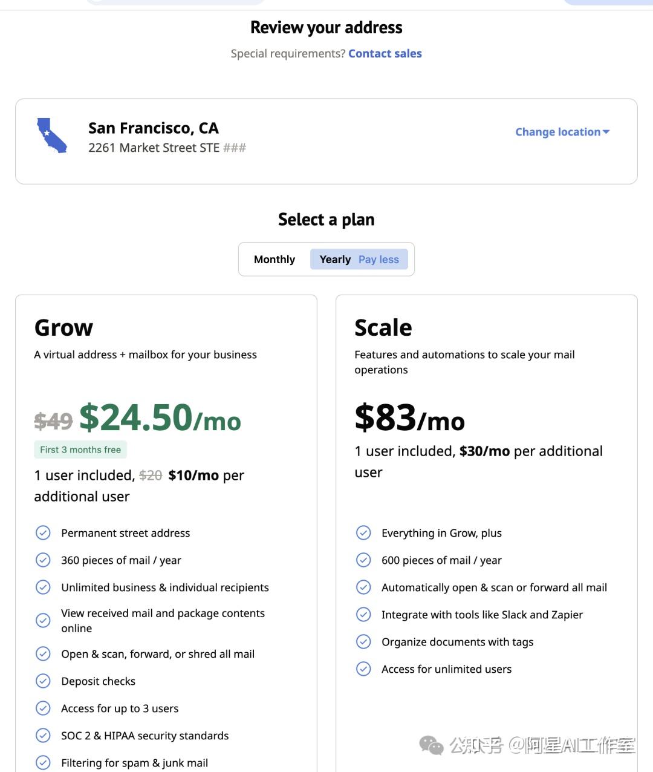The image size is (653, 772).
Task: Open the Contact sales link
Action: (x=385, y=54)
